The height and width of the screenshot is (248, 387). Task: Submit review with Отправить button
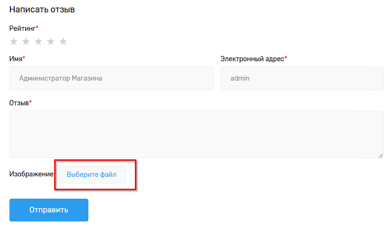click(49, 210)
